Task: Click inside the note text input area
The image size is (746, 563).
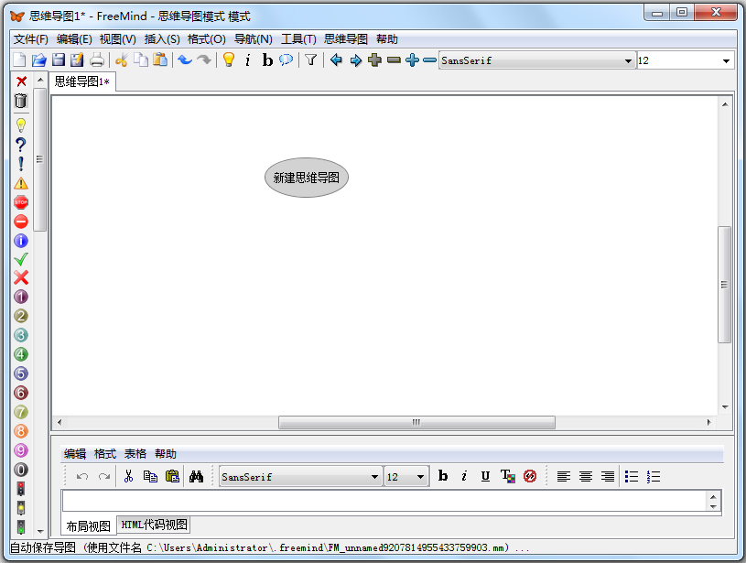Action: point(384,501)
